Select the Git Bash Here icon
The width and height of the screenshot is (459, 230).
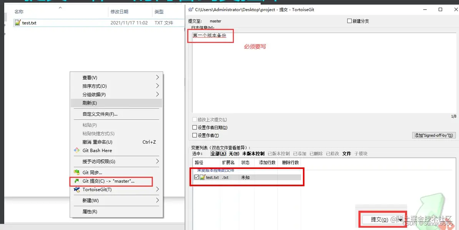coord(76,151)
